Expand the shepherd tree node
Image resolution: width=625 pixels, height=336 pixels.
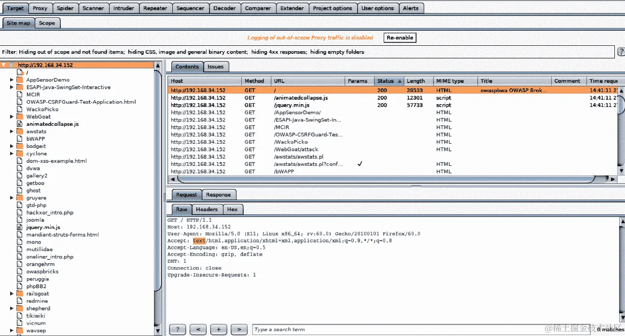point(12,309)
